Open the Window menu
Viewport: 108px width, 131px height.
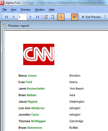[x=40, y=10]
